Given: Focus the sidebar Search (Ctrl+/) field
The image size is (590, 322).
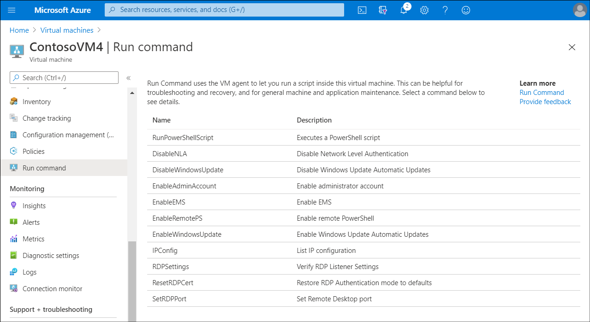Looking at the screenshot, I should (64, 78).
